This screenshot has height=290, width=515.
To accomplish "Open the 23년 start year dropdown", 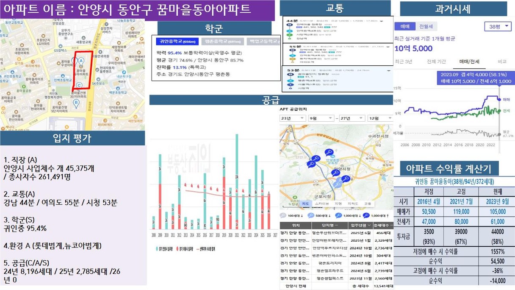I will [292, 118].
